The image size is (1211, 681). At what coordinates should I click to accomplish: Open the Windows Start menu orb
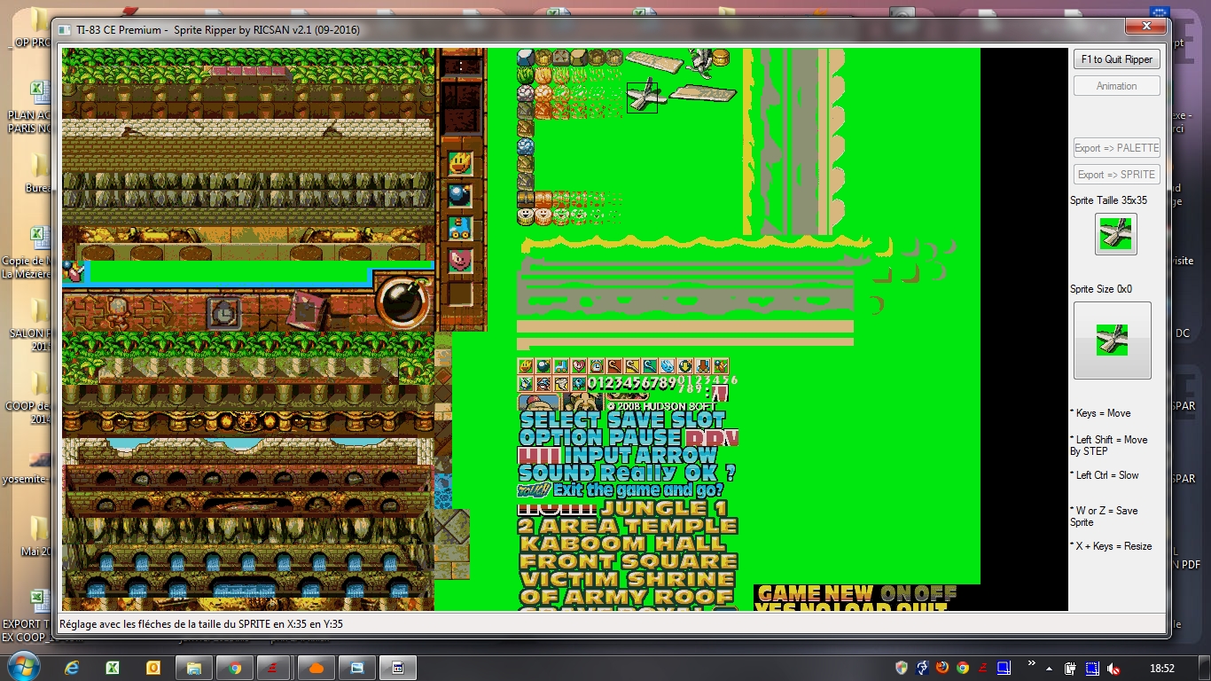point(22,667)
